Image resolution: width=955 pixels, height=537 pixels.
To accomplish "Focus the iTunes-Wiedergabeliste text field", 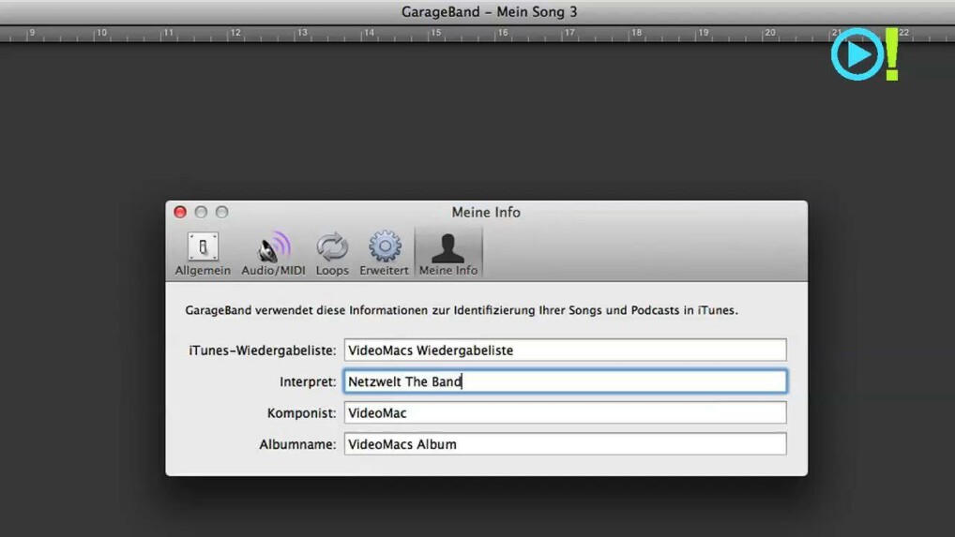I will (x=565, y=351).
